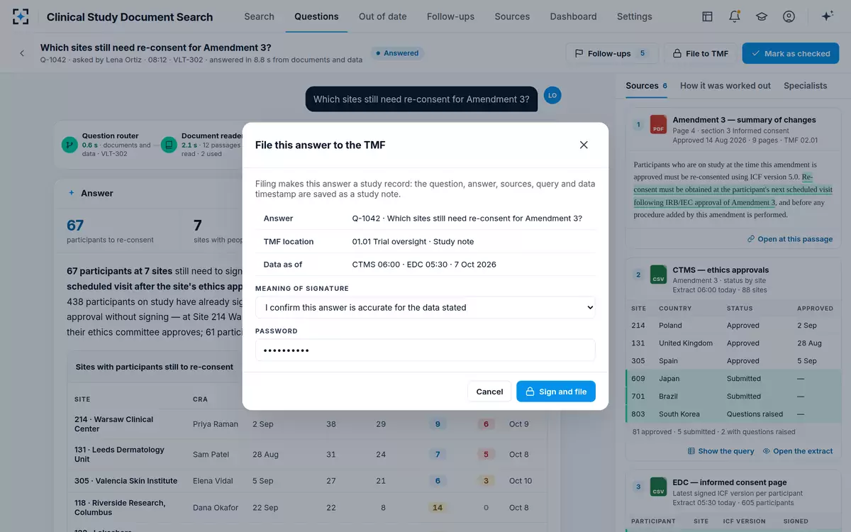Click the CSV icon of CTMS ethics approvals
Image resolution: width=851 pixels, height=532 pixels.
pos(658,275)
